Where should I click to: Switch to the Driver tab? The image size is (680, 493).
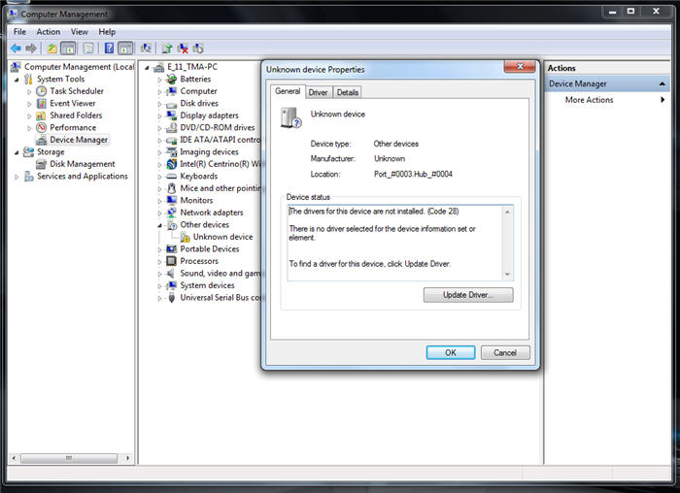click(318, 92)
